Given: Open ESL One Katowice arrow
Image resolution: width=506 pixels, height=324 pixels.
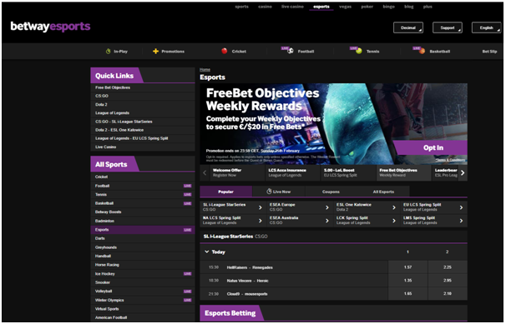Looking at the screenshot, I should [394, 207].
